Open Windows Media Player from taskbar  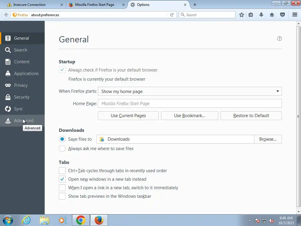(x=62, y=220)
